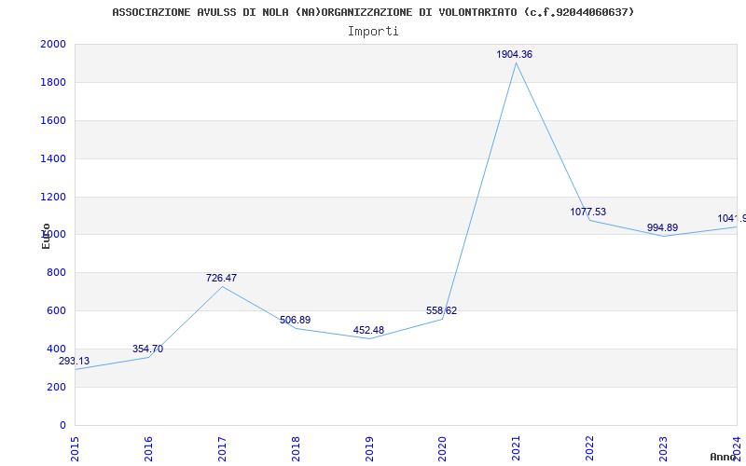Click the 2000 y-axis tick label
746x466 pixels.
coord(53,44)
